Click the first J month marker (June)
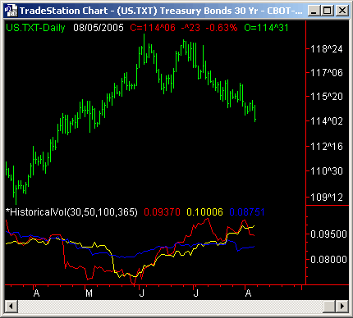This screenshot has width=353, height=318. 142,293
